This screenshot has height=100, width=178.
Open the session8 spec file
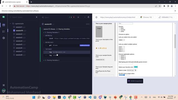pyautogui.click(x=20, y=55)
